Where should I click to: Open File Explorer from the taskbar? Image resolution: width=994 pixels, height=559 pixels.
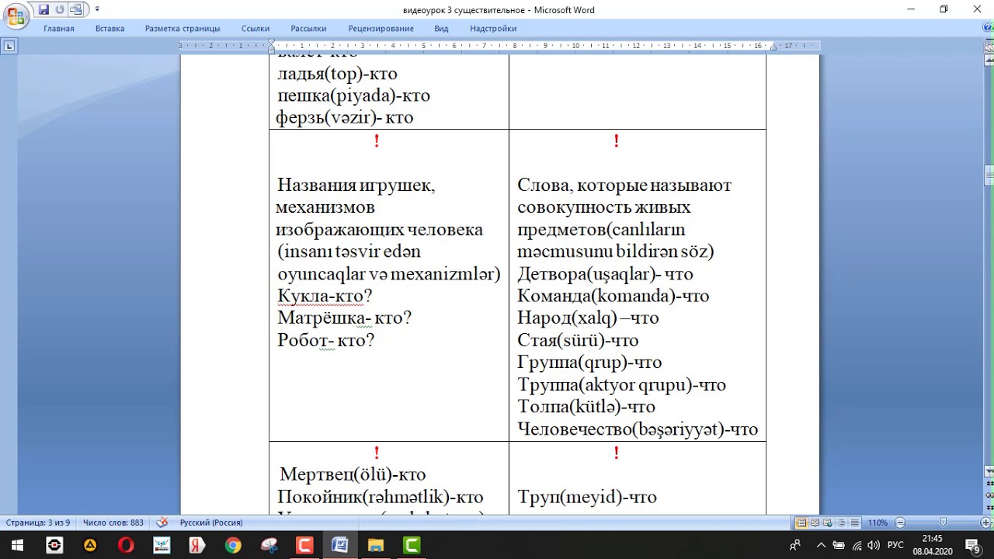pyautogui.click(x=376, y=544)
